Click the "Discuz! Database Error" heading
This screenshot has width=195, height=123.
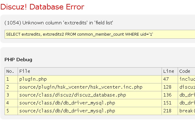pyautogui.click(x=43, y=7)
